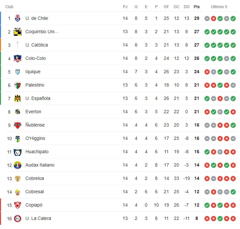
Task: Click the Everton club crest
Action: click(18, 112)
